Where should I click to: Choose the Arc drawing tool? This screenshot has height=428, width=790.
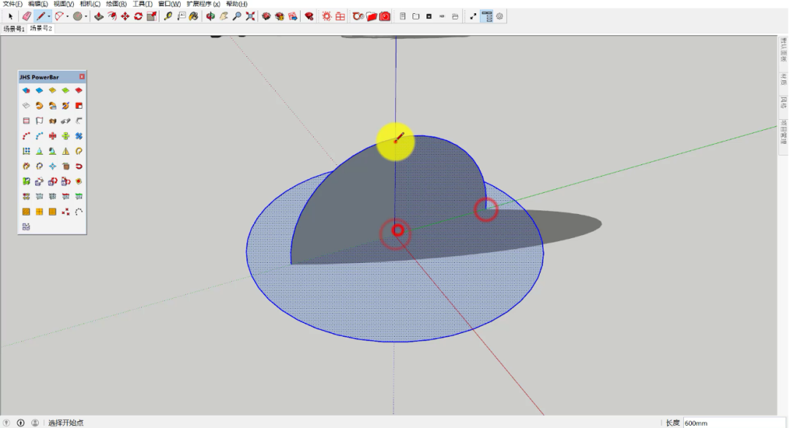point(59,17)
